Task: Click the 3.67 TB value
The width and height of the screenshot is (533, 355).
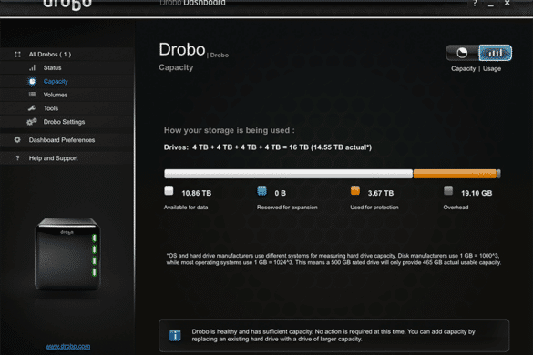Action: 381,193
